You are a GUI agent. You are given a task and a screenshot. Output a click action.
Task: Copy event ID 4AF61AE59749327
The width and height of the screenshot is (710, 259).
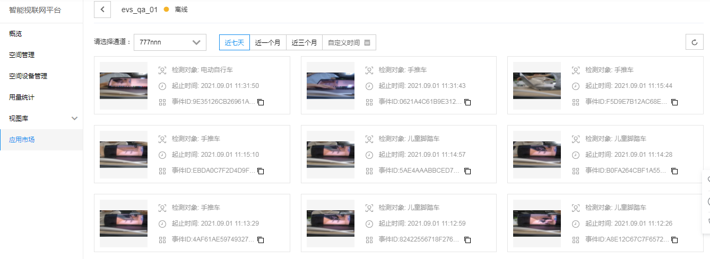(x=261, y=240)
